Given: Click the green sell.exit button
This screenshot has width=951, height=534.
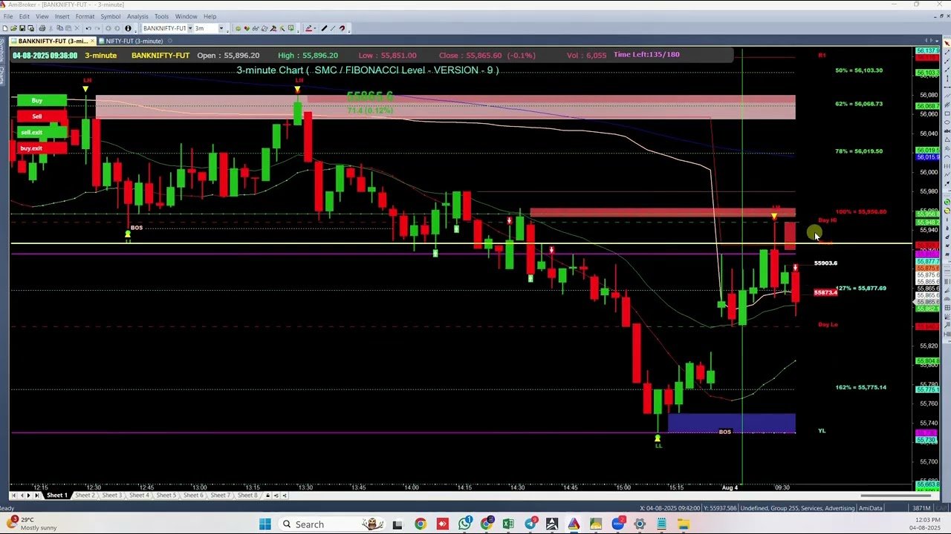Looking at the screenshot, I should pyautogui.click(x=32, y=132).
